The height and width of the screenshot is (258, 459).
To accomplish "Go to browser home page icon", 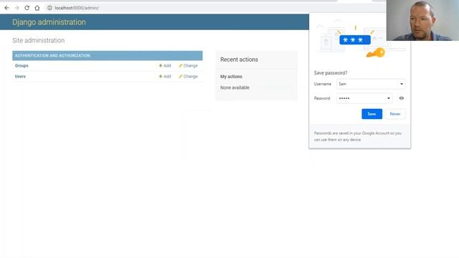I will [37, 8].
